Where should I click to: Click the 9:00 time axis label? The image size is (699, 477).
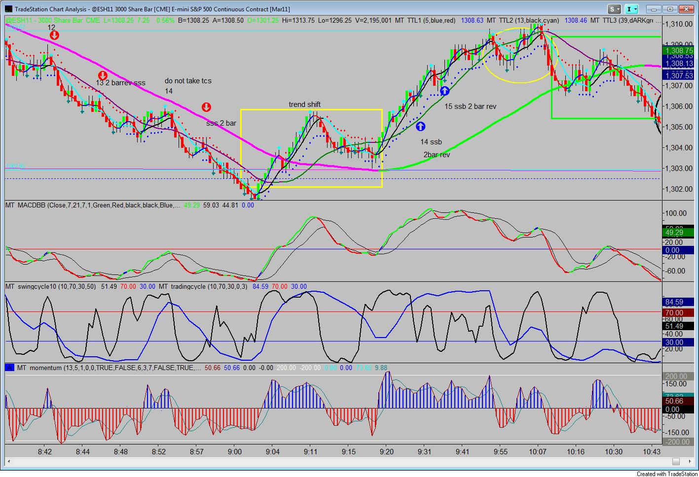coord(235,451)
